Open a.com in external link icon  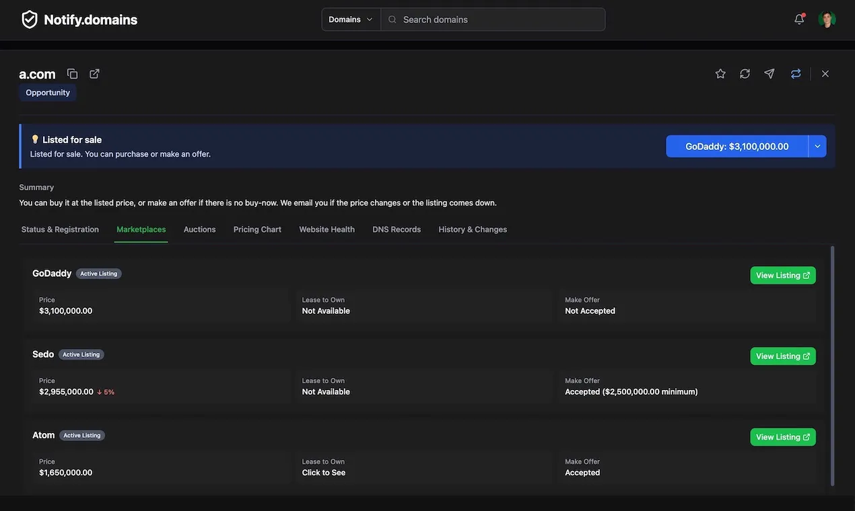click(94, 74)
